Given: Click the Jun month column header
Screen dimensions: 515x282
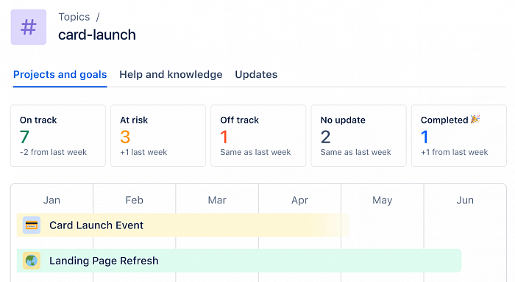Looking at the screenshot, I should click(x=465, y=200).
